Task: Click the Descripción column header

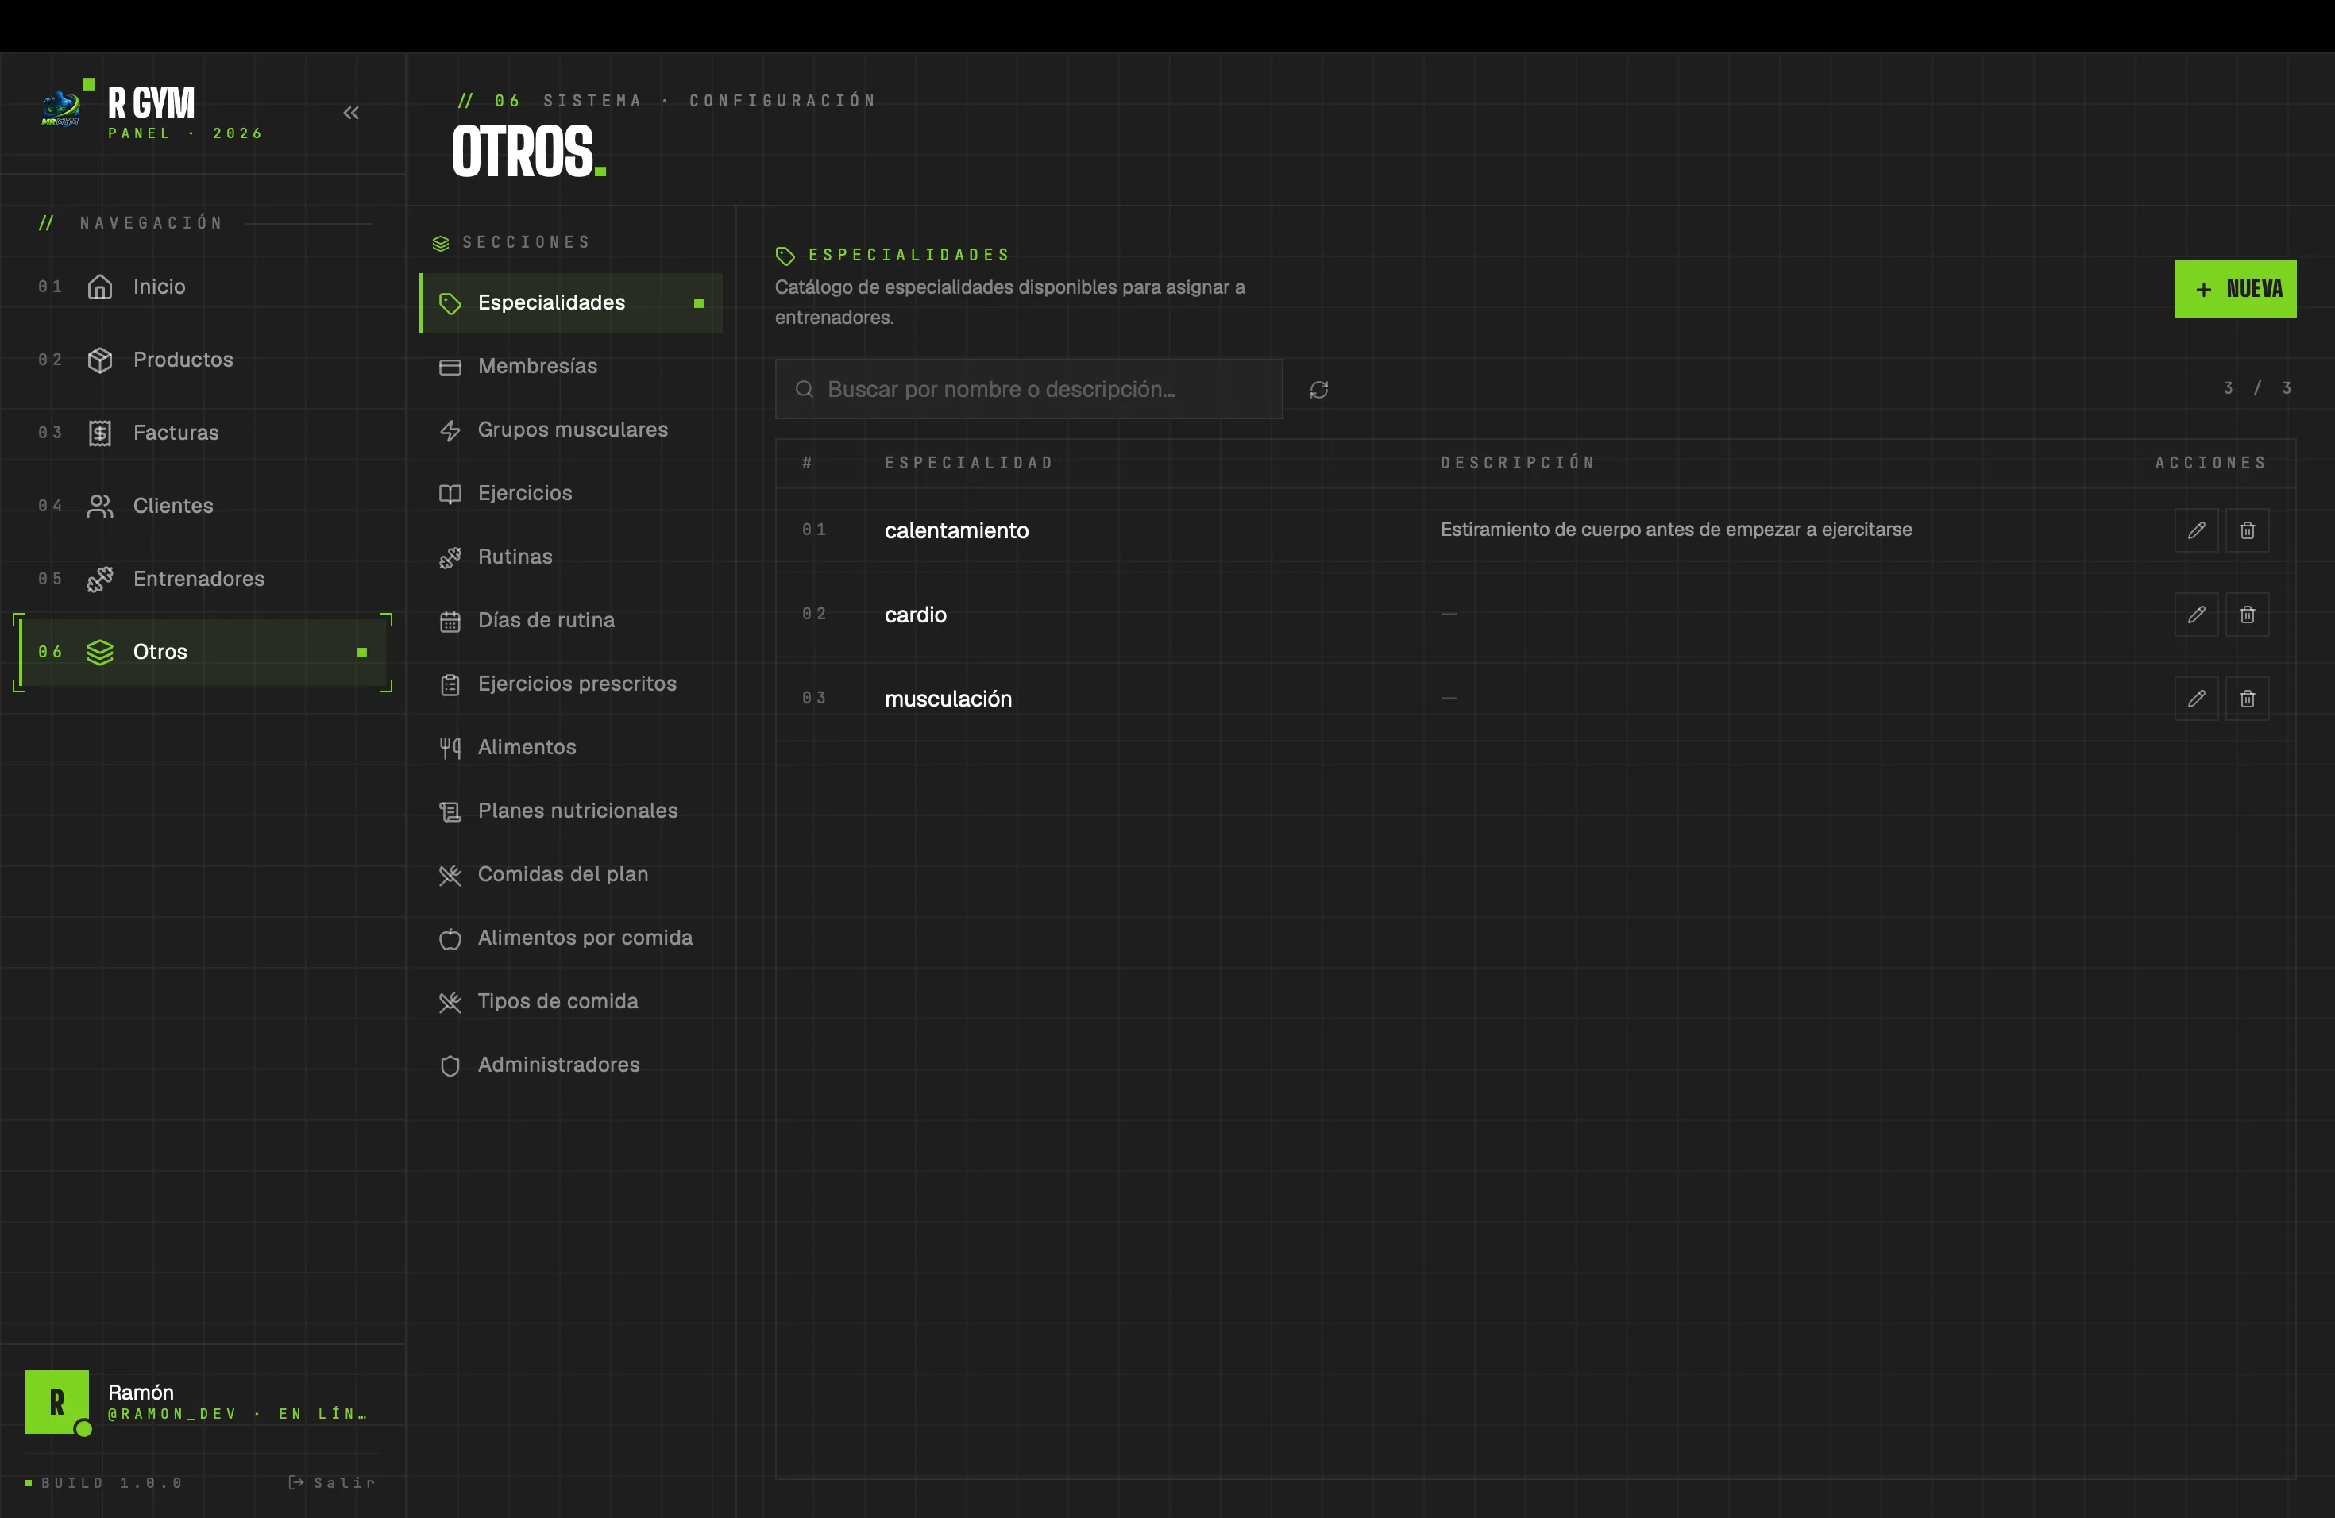Action: (x=1517, y=463)
